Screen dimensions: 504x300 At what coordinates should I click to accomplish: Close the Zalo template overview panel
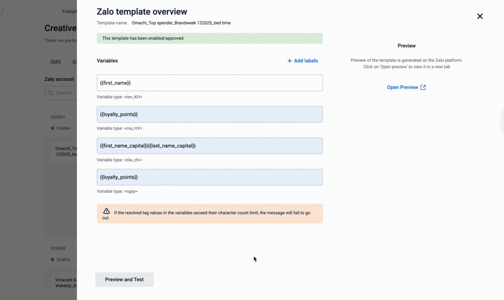tap(480, 16)
